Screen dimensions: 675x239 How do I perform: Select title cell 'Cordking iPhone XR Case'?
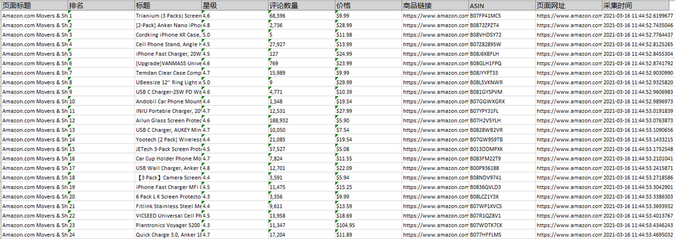(168, 35)
